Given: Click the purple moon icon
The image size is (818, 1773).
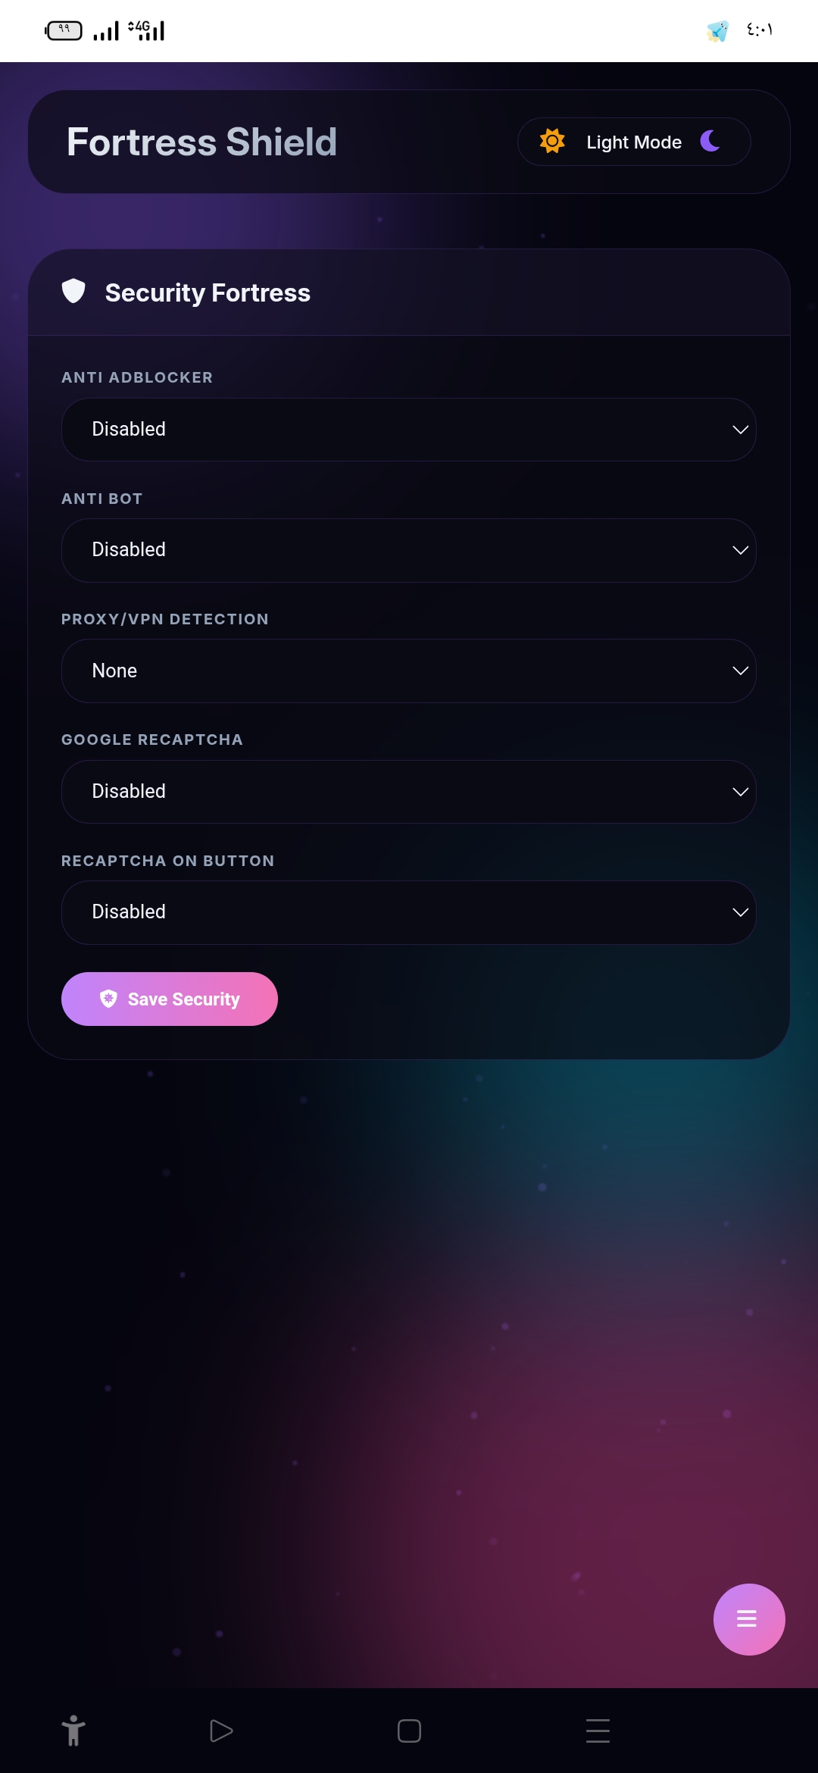Looking at the screenshot, I should (710, 141).
